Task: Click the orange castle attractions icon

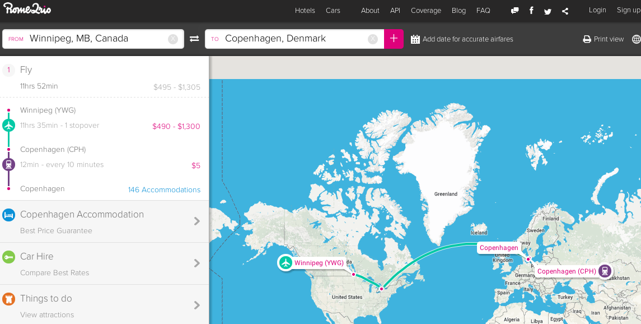Action: point(8,299)
